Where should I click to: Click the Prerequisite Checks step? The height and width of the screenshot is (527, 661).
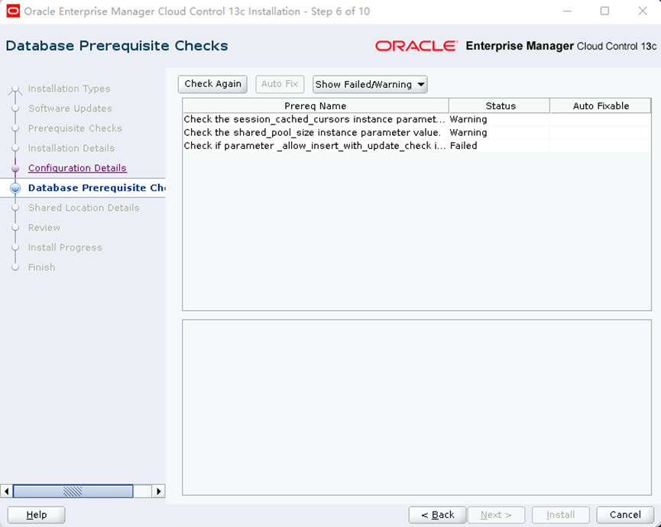tap(75, 128)
